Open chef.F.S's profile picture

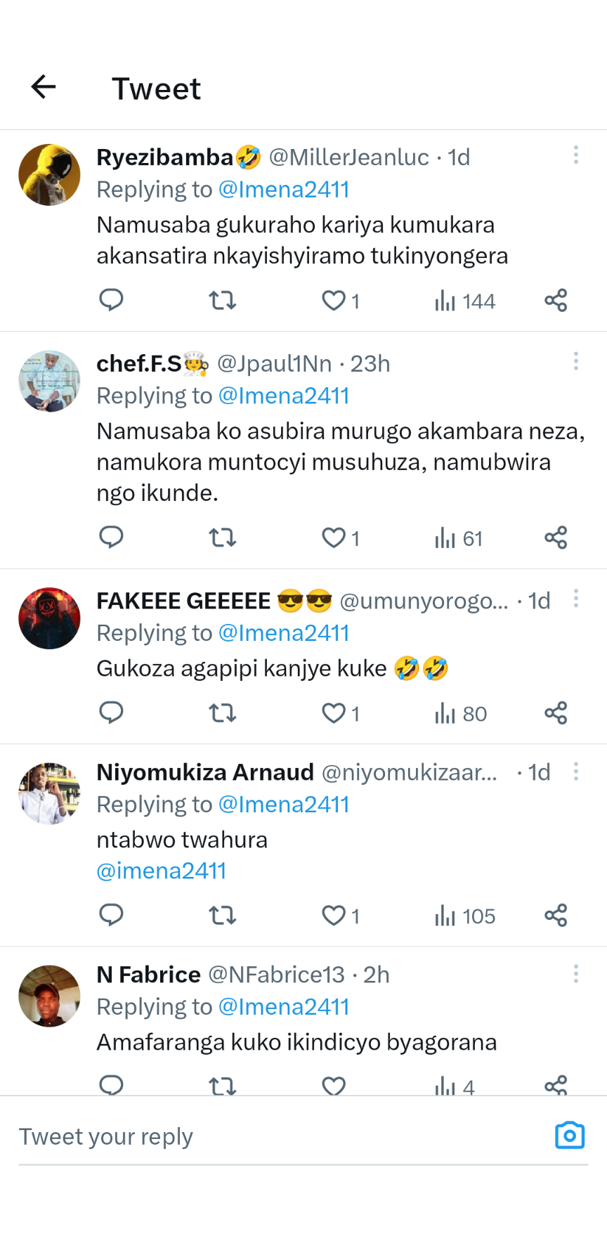tap(49, 381)
